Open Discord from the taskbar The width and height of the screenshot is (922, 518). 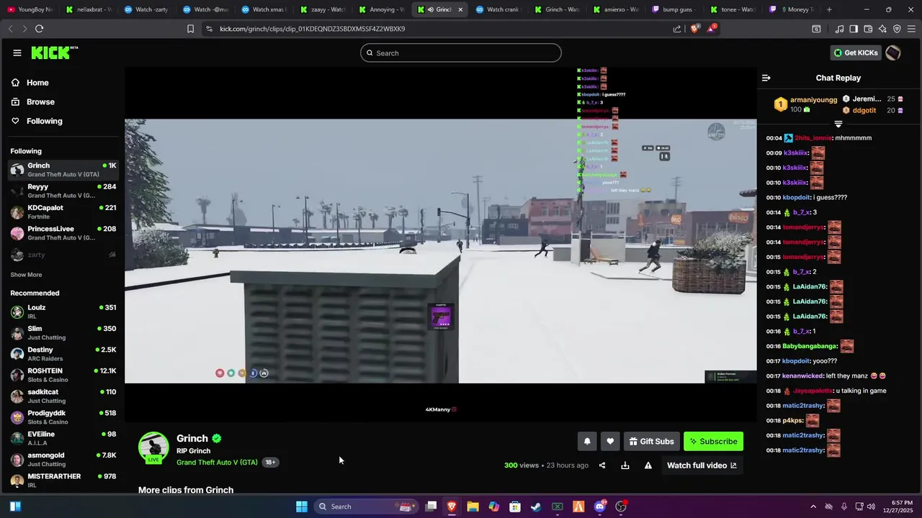(x=599, y=506)
